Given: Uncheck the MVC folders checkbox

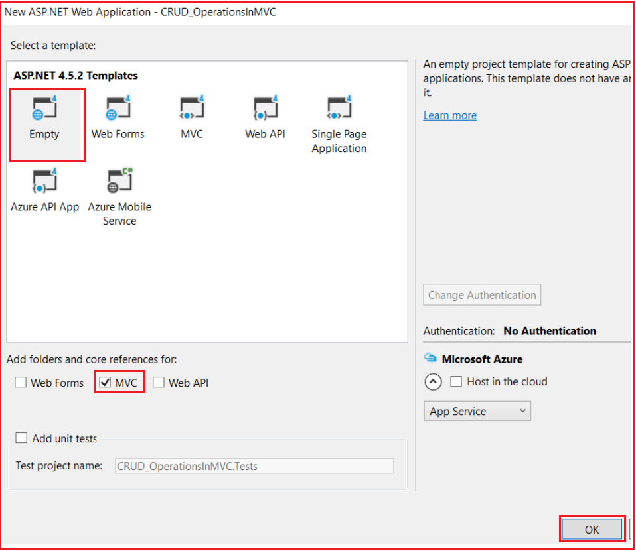Looking at the screenshot, I should [105, 382].
